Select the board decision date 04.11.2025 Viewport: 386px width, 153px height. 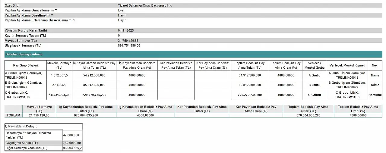tap(126, 30)
